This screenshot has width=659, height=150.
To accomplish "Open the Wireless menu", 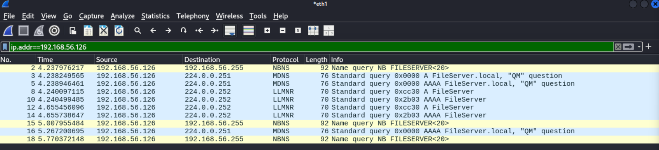I will click(x=229, y=16).
